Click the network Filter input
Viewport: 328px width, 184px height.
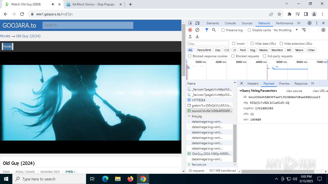[x=208, y=43]
